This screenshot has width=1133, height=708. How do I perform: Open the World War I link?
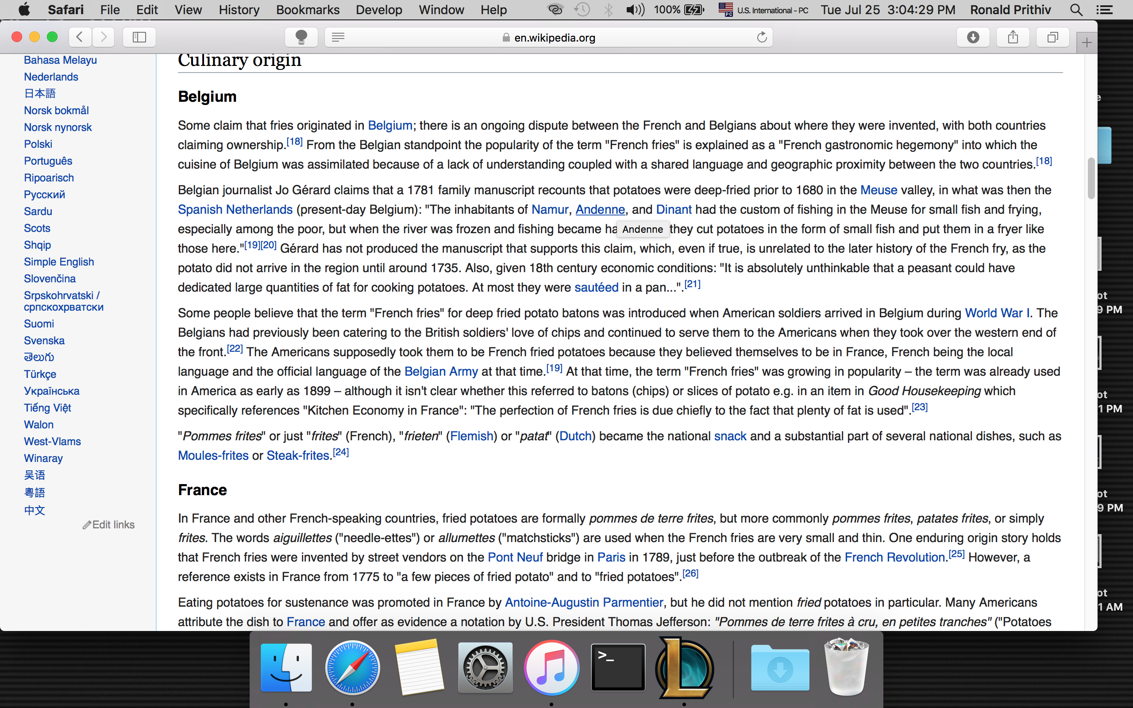pos(997,313)
